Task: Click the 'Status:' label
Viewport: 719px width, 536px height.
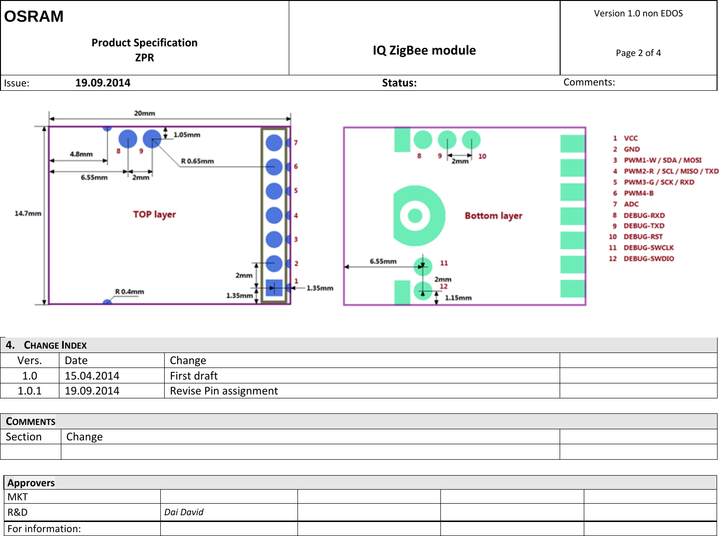Action: (x=399, y=83)
